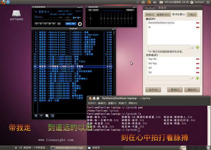
Task: Click the add (+) icon below playlist
Action: (36, 116)
